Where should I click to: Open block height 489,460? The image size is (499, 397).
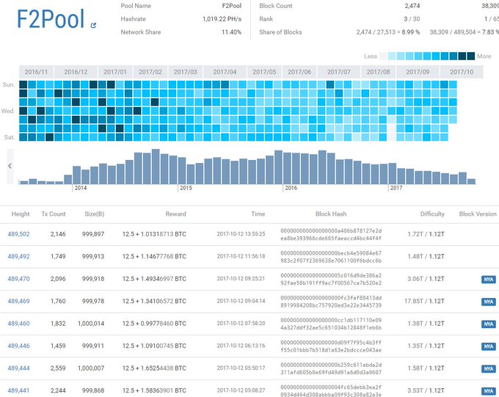click(18, 324)
